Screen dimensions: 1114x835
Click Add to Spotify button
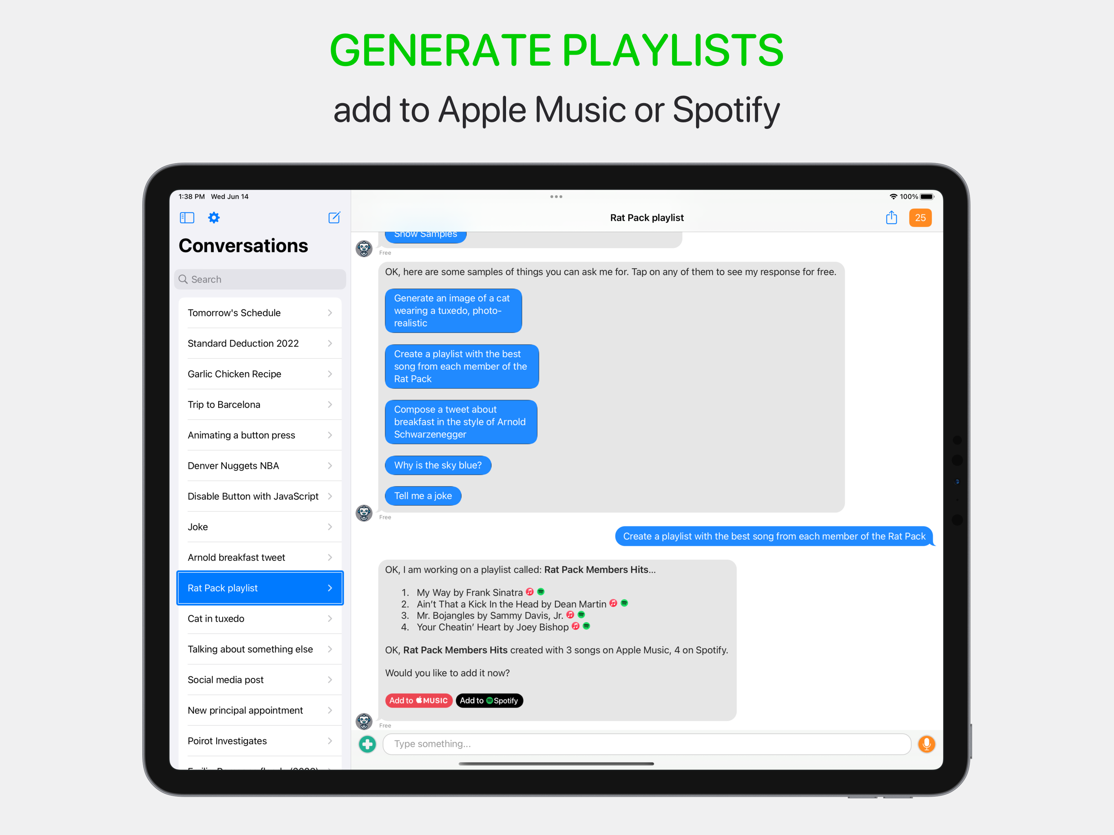488,700
